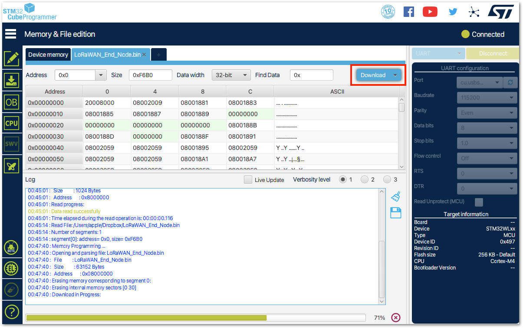The image size is (523, 328).
Task: Click the 10 years badge icon
Action: 388,12
